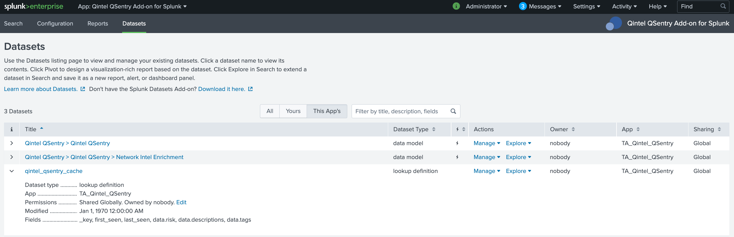This screenshot has width=734, height=237.
Task: Open the Help menu
Action: [x=658, y=6]
